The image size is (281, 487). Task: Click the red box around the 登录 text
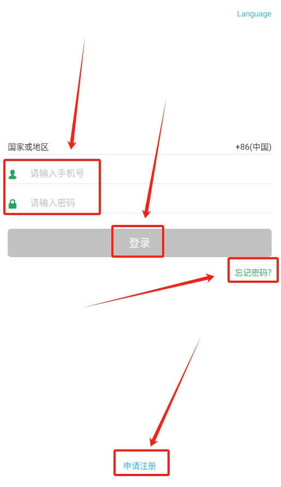[x=137, y=241]
